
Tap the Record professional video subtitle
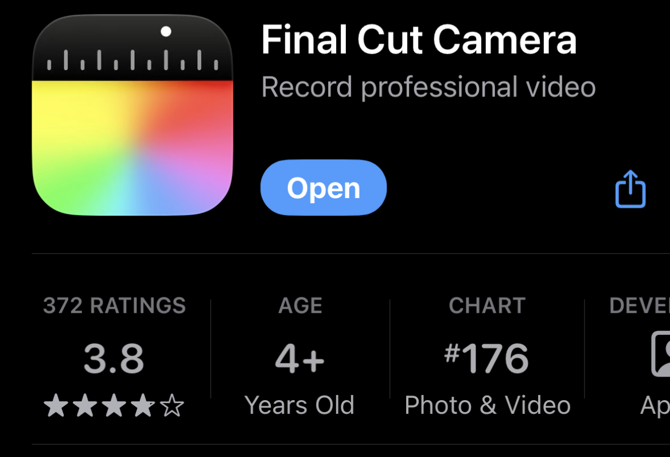[428, 87]
